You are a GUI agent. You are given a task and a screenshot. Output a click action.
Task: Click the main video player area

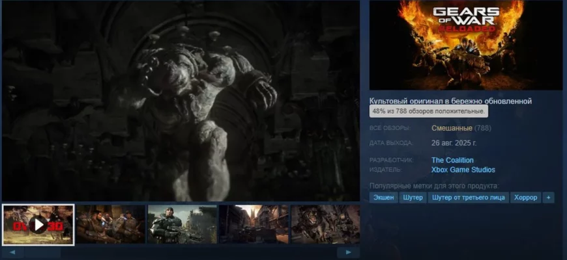click(181, 101)
